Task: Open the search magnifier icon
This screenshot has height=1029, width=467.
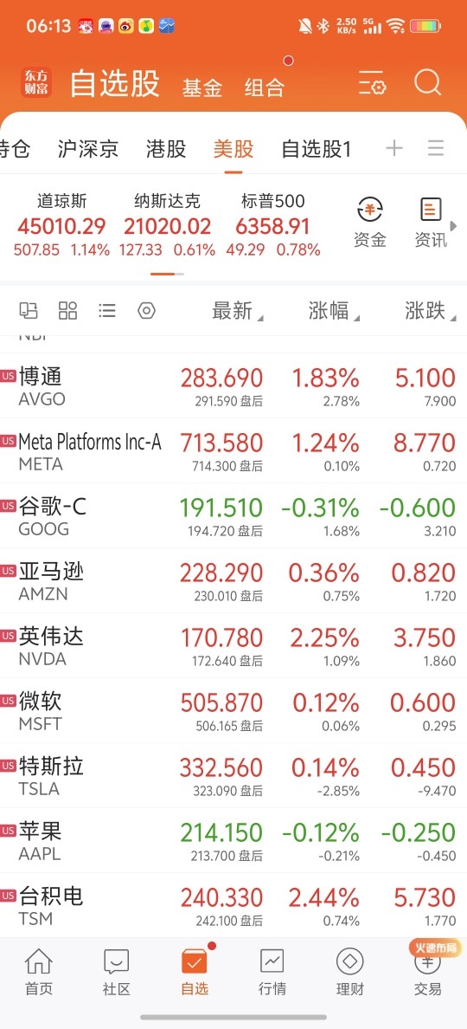Action: pyautogui.click(x=428, y=85)
